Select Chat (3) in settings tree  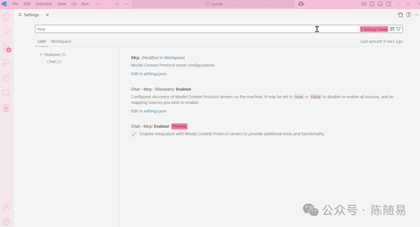click(x=54, y=62)
